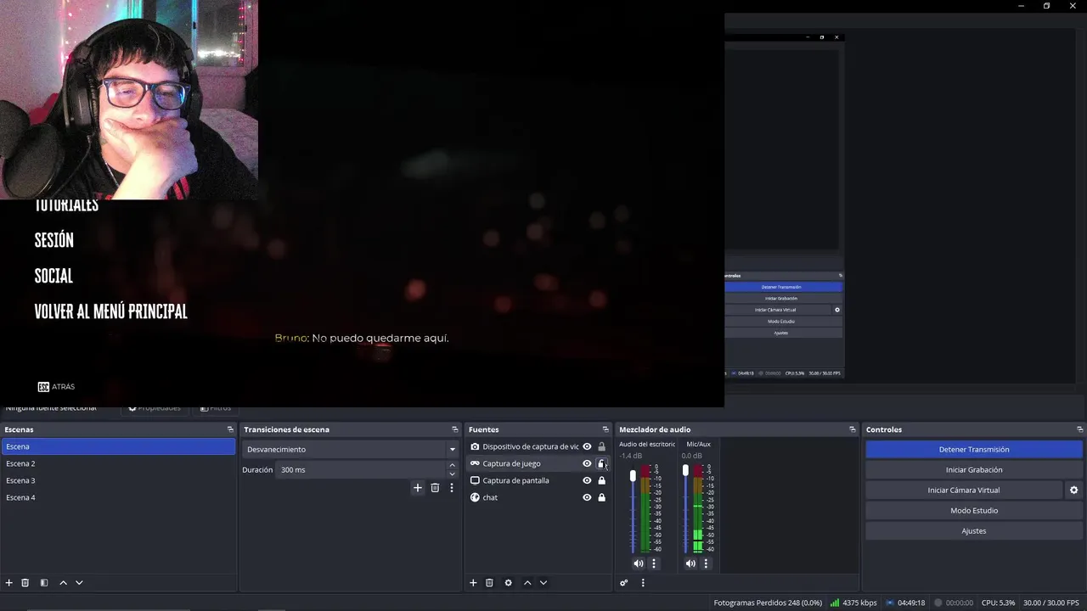Click the green bitrate signal icon in the status bar
Screen dimensions: 1087x611
point(835,603)
